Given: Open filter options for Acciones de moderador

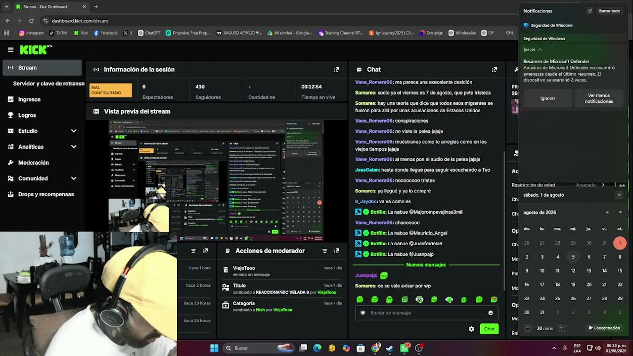Looking at the screenshot, I should tap(325, 251).
